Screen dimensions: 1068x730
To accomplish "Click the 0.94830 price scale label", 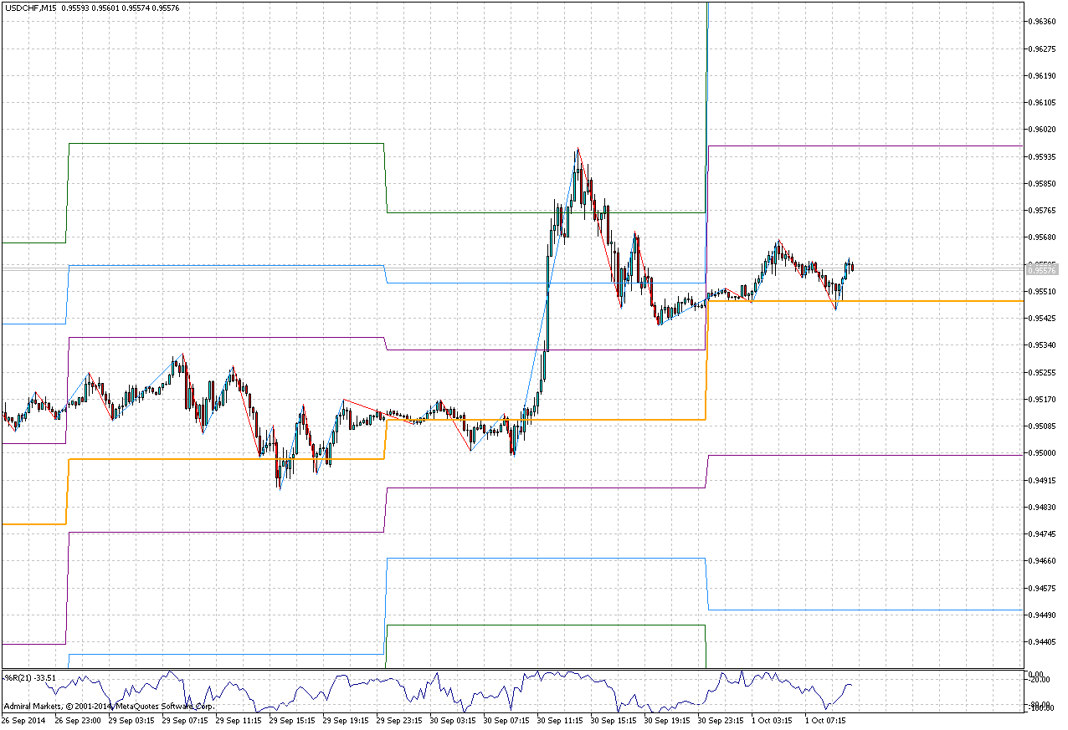I will point(1043,508).
